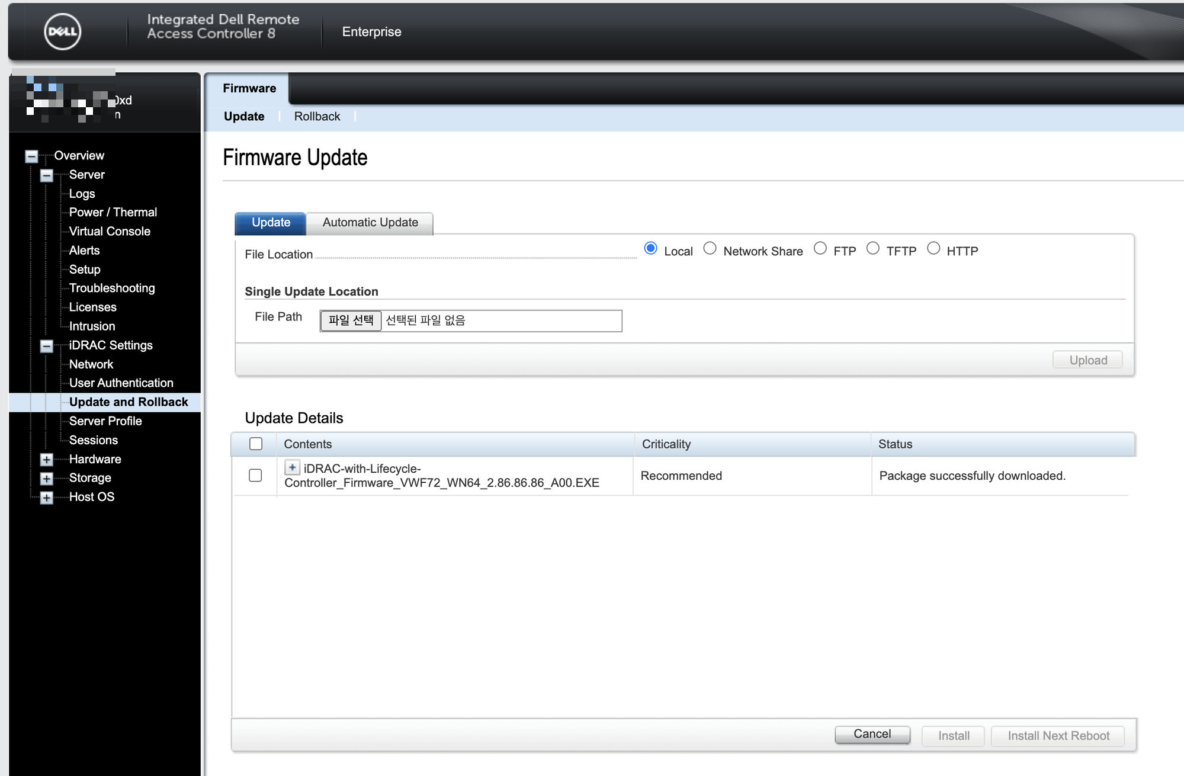This screenshot has width=1184, height=776.
Task: Open Power / Thermal page
Action: (113, 213)
